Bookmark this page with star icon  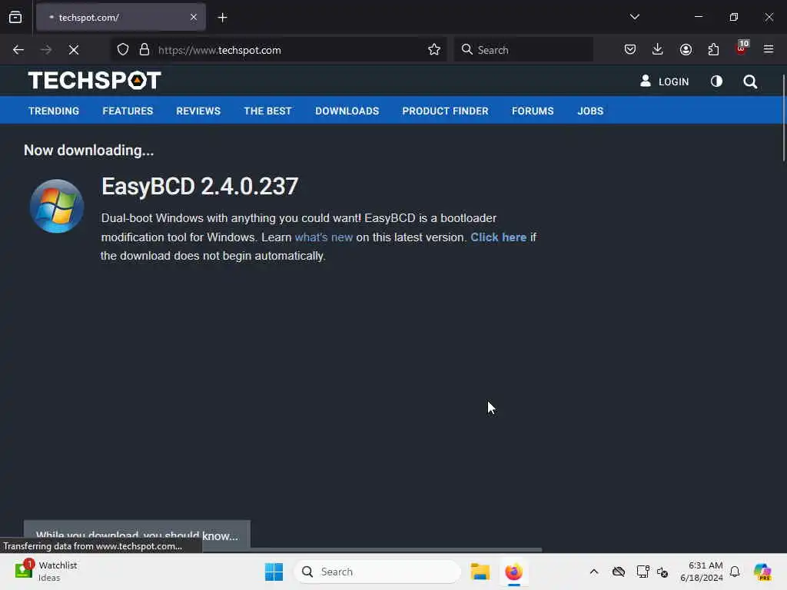click(x=434, y=50)
